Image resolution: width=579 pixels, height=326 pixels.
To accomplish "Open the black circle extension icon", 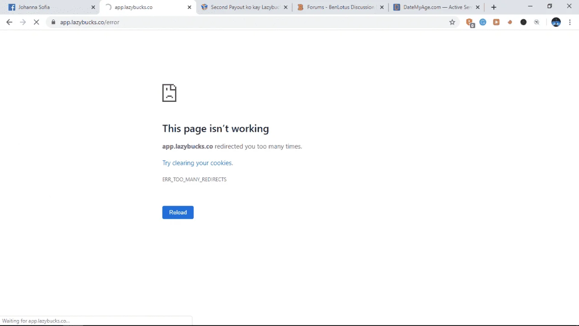I will [x=523, y=22].
